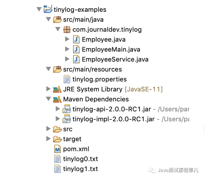Expand the tinylog-api-2.0.0-RC1.jar node
This screenshot has width=205, height=179.
(58, 109)
